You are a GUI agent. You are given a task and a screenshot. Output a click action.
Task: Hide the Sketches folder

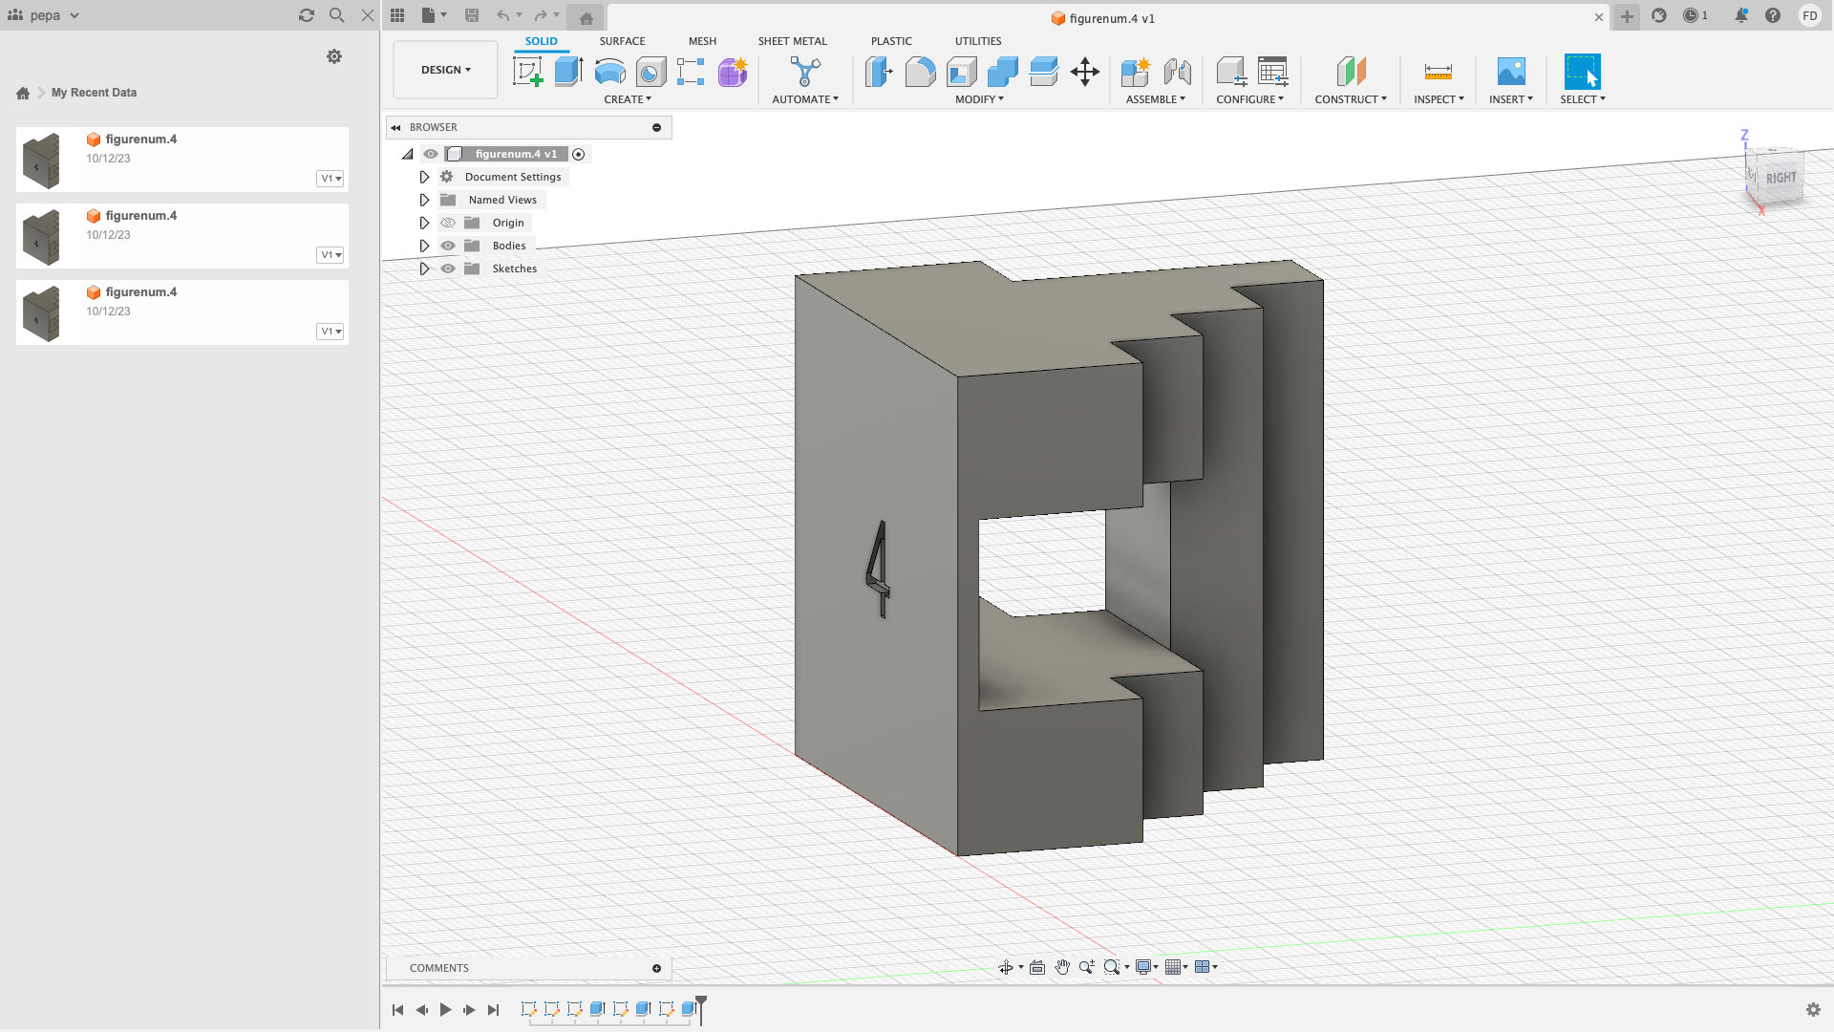click(x=448, y=269)
